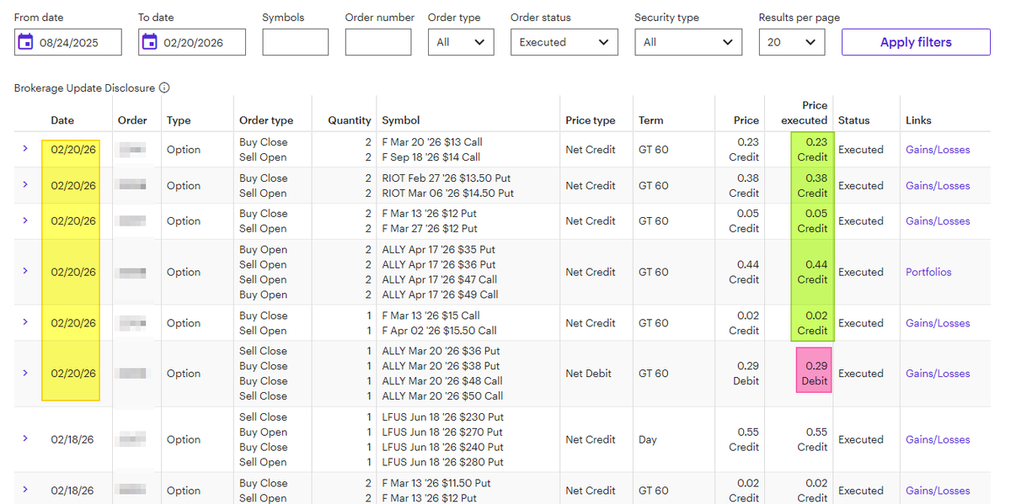The image size is (1011, 504).
Task: Click the Price type column header
Action: point(591,120)
